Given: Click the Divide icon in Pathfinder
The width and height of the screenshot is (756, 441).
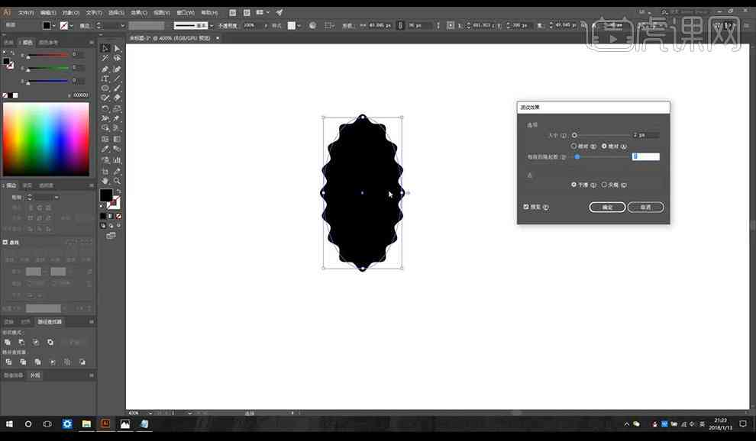Looking at the screenshot, I should (x=8, y=362).
